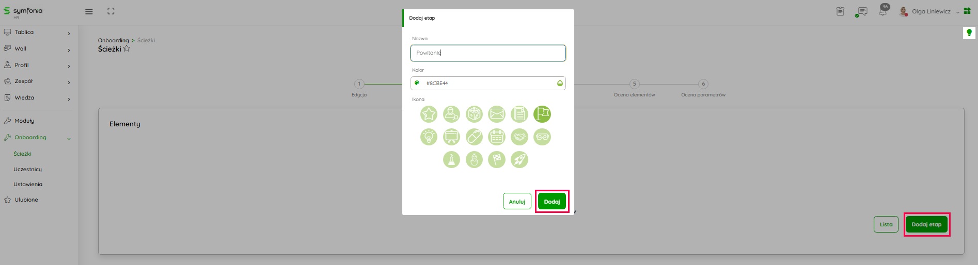This screenshot has width=978, height=265.
Task: Pick the envelope icon
Action: [497, 114]
